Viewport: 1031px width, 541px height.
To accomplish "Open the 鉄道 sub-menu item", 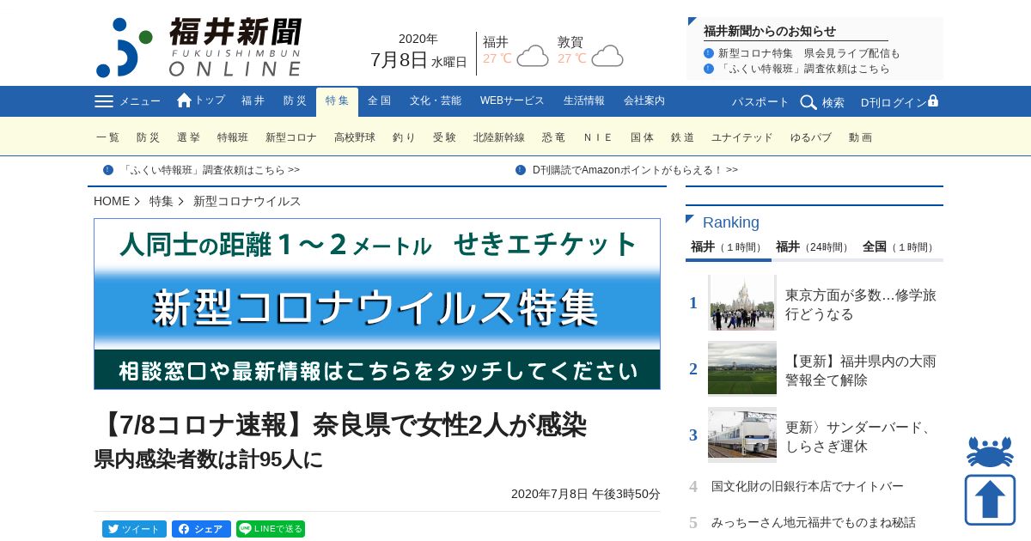I will (682, 137).
